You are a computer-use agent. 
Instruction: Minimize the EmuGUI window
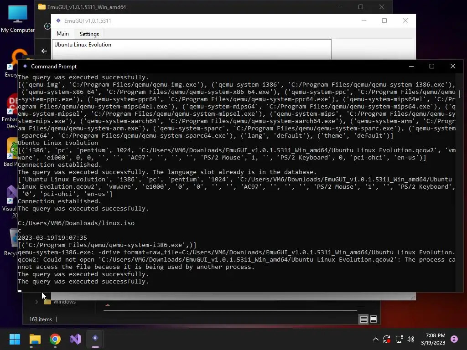(x=364, y=21)
